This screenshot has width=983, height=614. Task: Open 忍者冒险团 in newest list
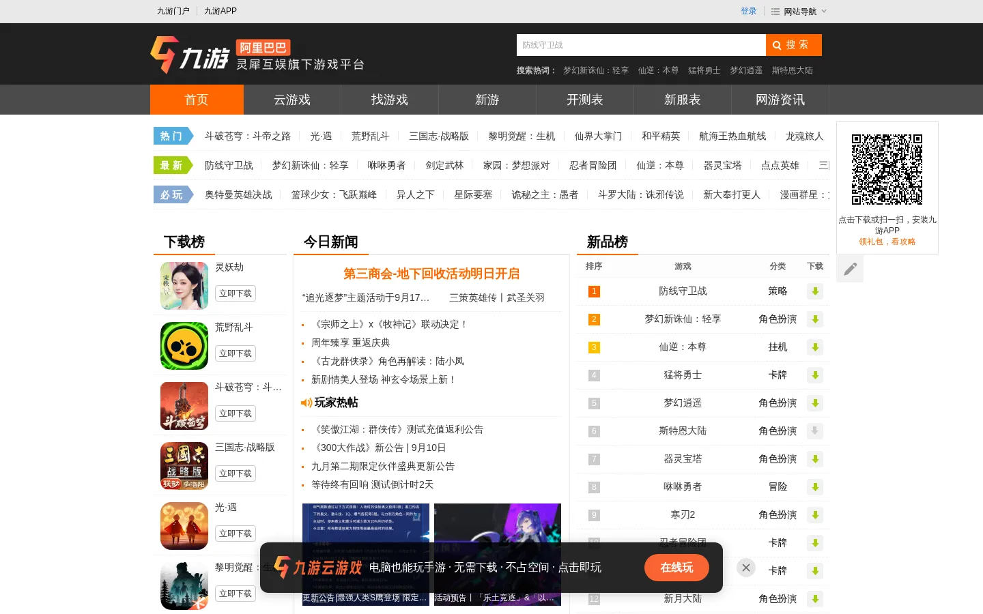click(593, 165)
